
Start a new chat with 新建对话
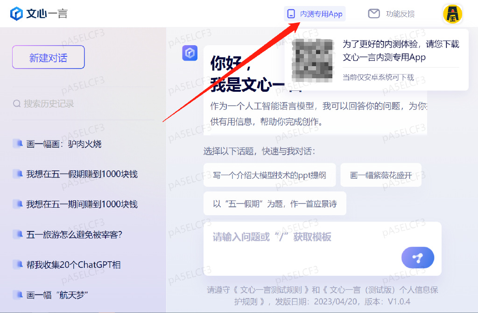click(x=49, y=57)
